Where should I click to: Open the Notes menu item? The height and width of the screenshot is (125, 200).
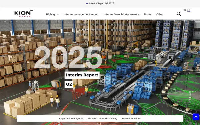pos(148,14)
